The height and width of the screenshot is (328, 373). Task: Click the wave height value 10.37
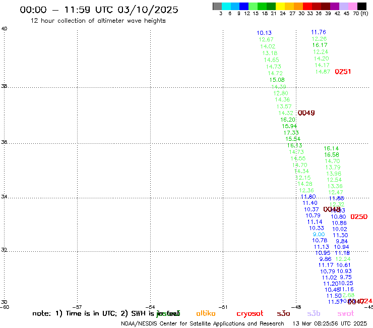311,209
